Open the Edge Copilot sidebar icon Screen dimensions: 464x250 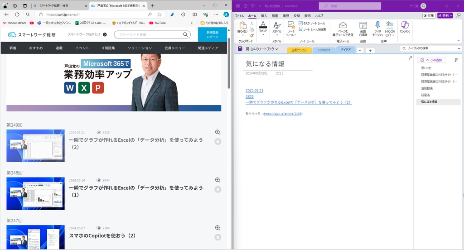pos(226,14)
